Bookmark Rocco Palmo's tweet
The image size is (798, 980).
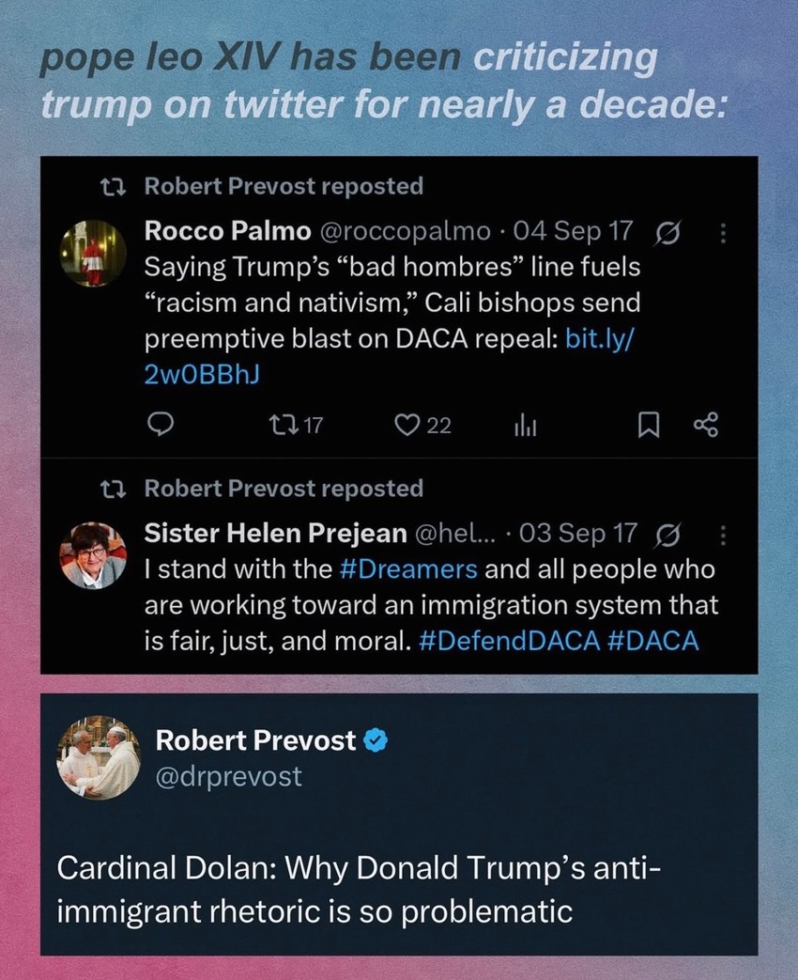point(648,427)
